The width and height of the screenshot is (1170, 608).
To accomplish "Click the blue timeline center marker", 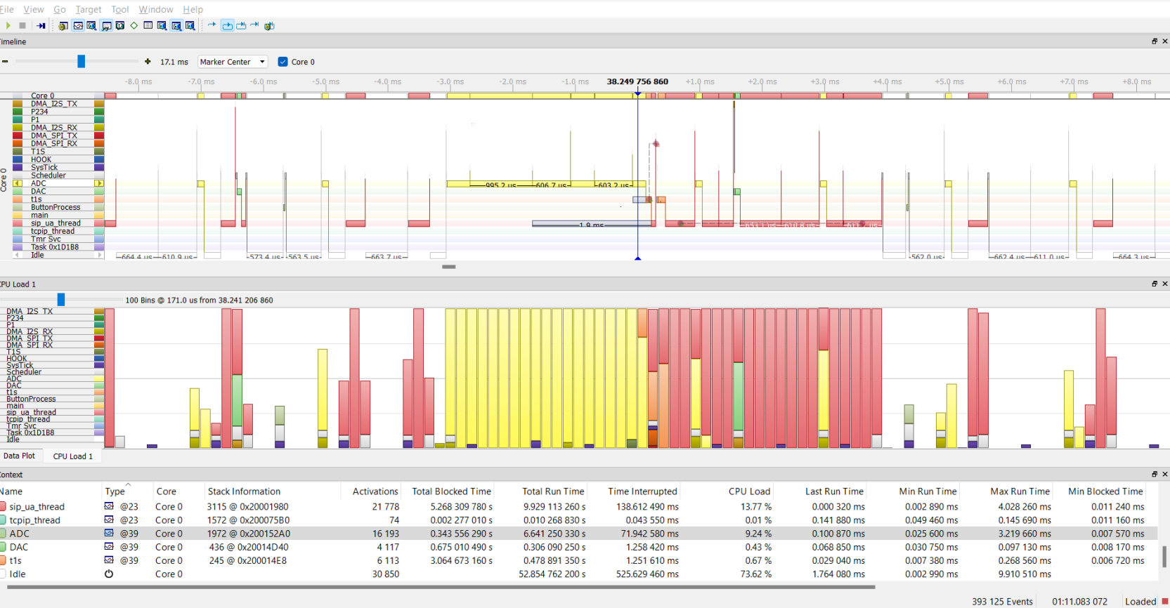I will (638, 176).
